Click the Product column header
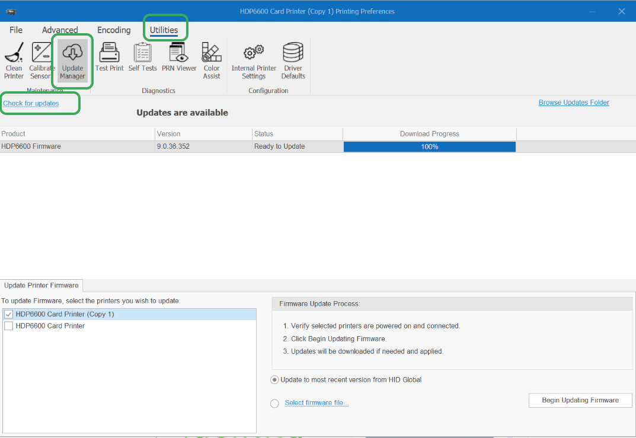The image size is (636, 438). (x=77, y=134)
